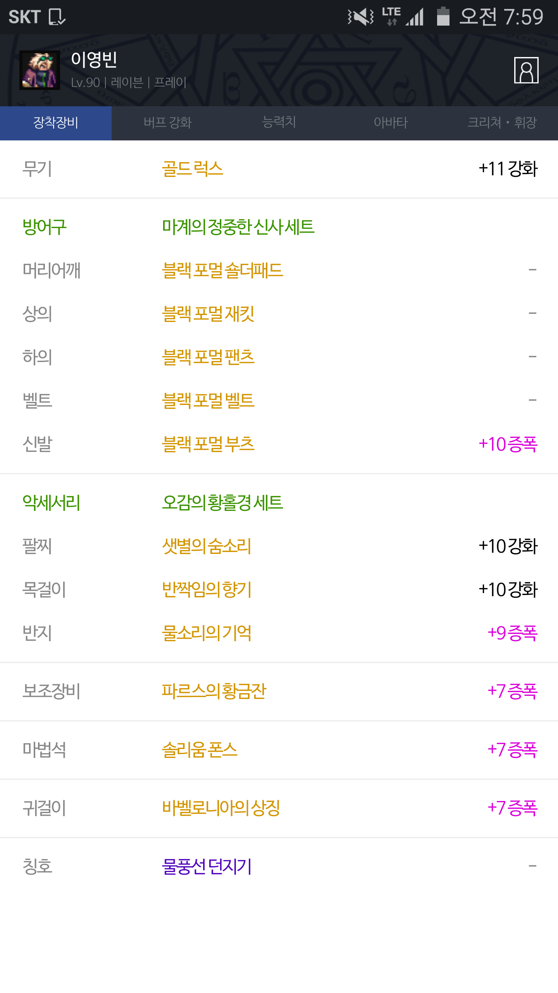The height and width of the screenshot is (993, 558).
Task: Open weapon item 골드 럭스
Action: pyautogui.click(x=193, y=169)
